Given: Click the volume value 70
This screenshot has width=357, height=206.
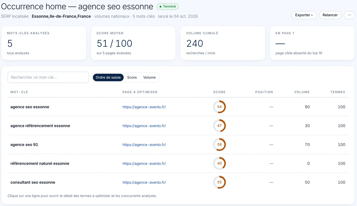Looking at the screenshot, I should [x=307, y=145].
